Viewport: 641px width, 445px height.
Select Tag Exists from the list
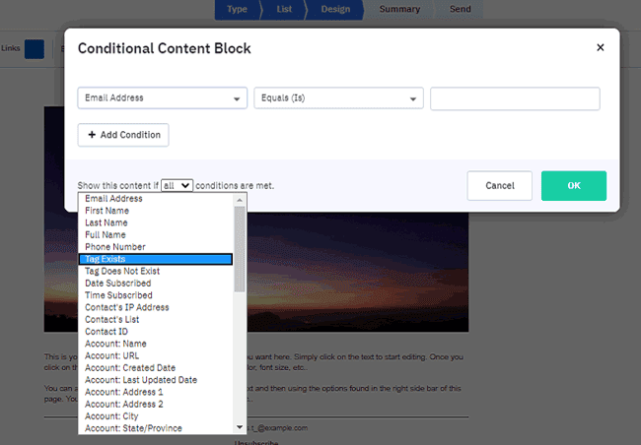[156, 259]
